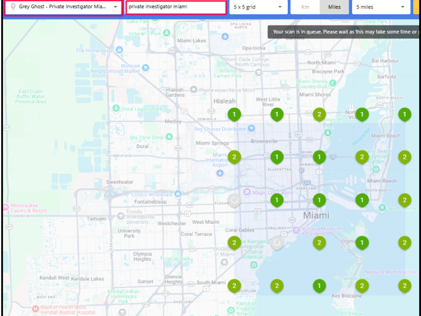The height and width of the screenshot is (316, 421).
Task: Select the rank 1 pin beside Hialeah
Action: [234, 114]
